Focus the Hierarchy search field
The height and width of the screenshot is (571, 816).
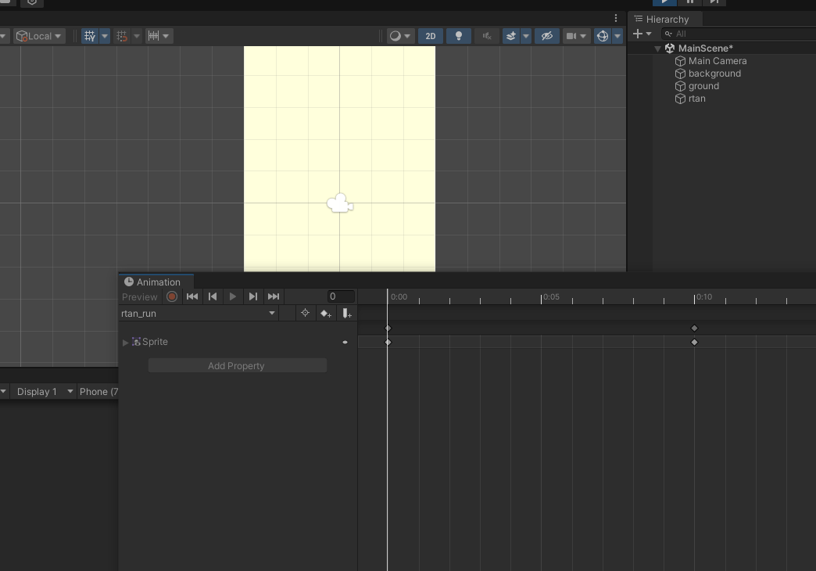pyautogui.click(x=739, y=34)
